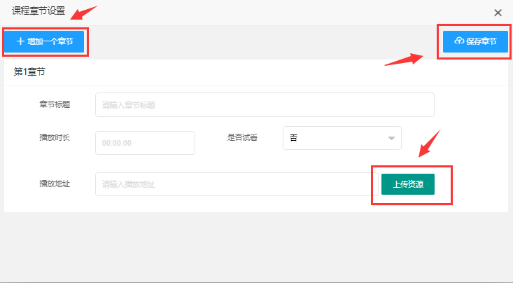Click the 是否试看 dropdown arrow
Viewport: 513px width, 283px height.
pyautogui.click(x=391, y=138)
